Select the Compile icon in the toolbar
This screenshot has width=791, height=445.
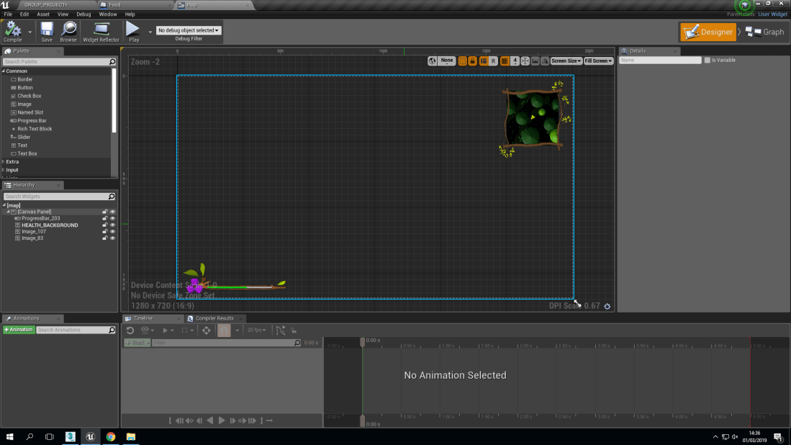click(x=14, y=30)
